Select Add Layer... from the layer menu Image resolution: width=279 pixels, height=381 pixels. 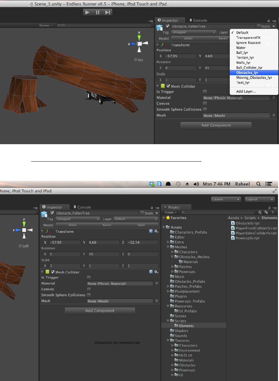click(246, 91)
